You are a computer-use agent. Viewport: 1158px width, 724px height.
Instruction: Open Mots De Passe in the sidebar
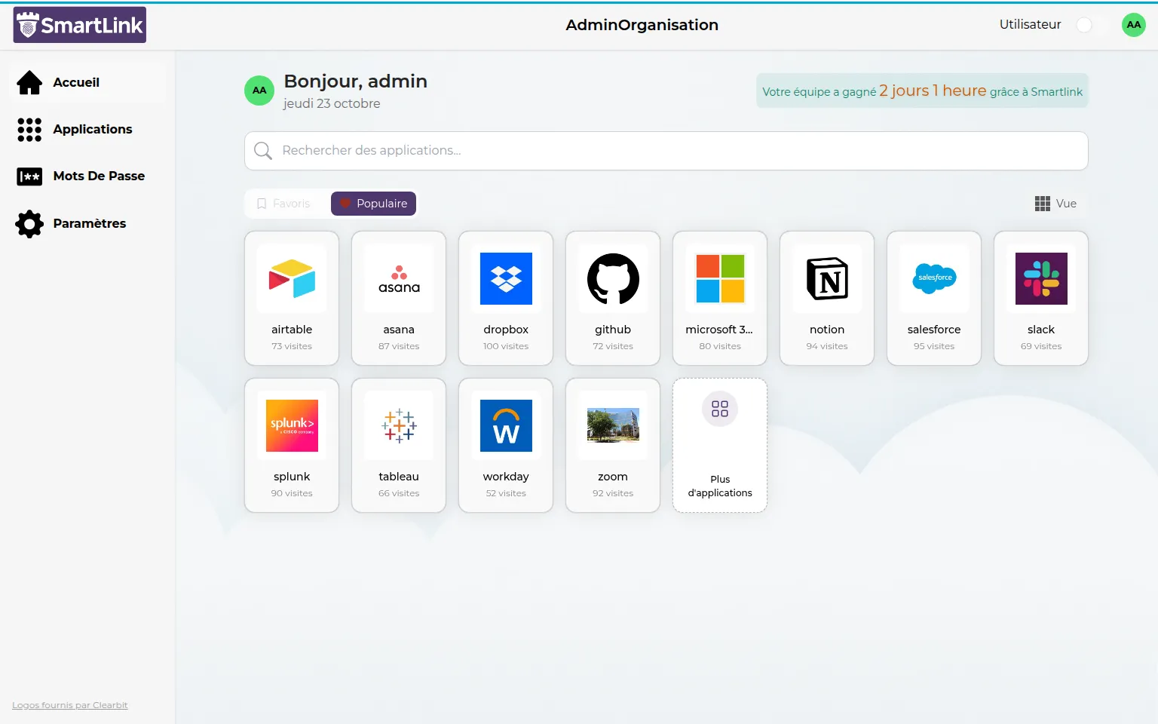pos(98,176)
